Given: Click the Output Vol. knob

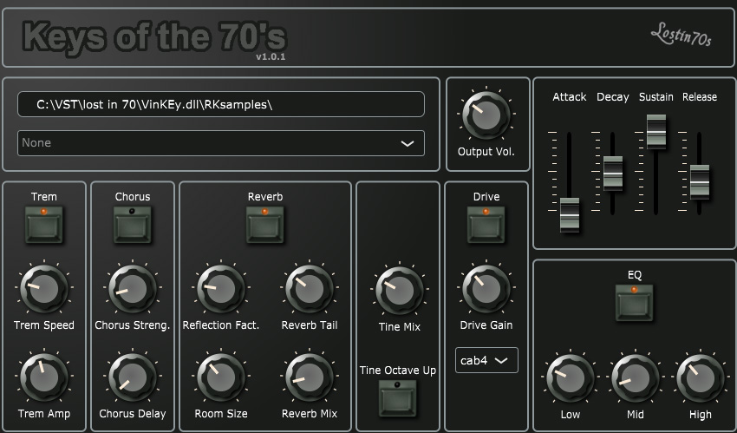Looking at the screenshot, I should [486, 115].
